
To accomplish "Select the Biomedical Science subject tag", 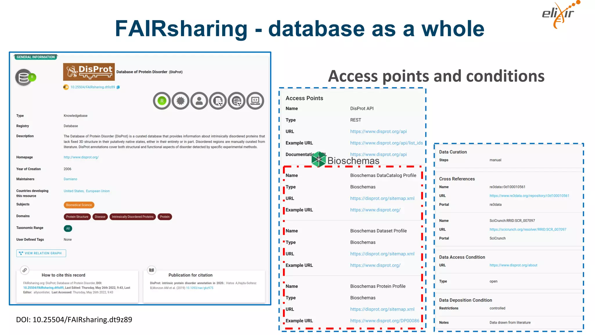I will (x=79, y=205).
